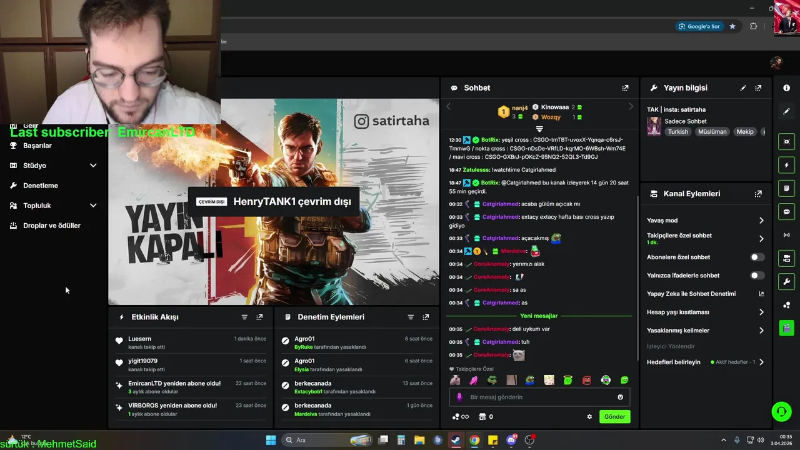Screen dimensions: 800x450
Task: Pop out the Denetim Eylemleri panel
Action: pyautogui.click(x=426, y=317)
